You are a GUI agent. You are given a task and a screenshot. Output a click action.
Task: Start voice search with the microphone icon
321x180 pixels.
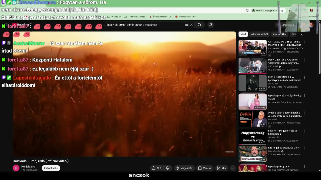(x=211, y=25)
